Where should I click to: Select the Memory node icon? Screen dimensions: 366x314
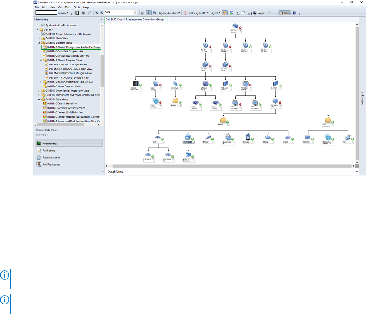click(208, 138)
